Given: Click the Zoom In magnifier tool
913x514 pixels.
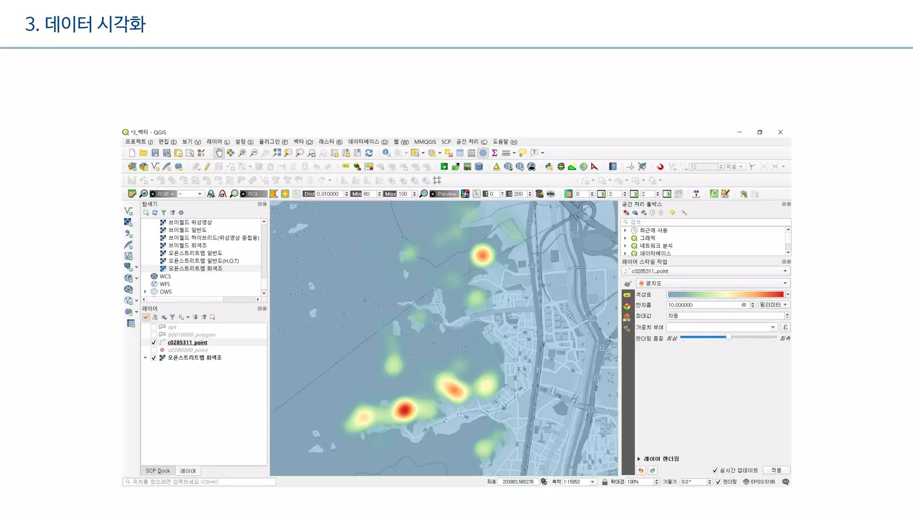Looking at the screenshot, I should coord(242,153).
